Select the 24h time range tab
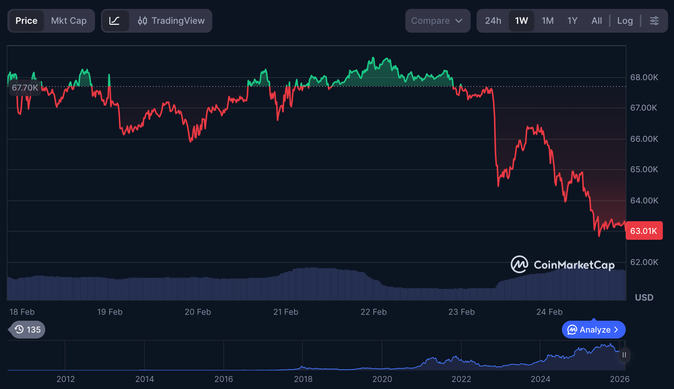674x389 pixels. tap(493, 21)
